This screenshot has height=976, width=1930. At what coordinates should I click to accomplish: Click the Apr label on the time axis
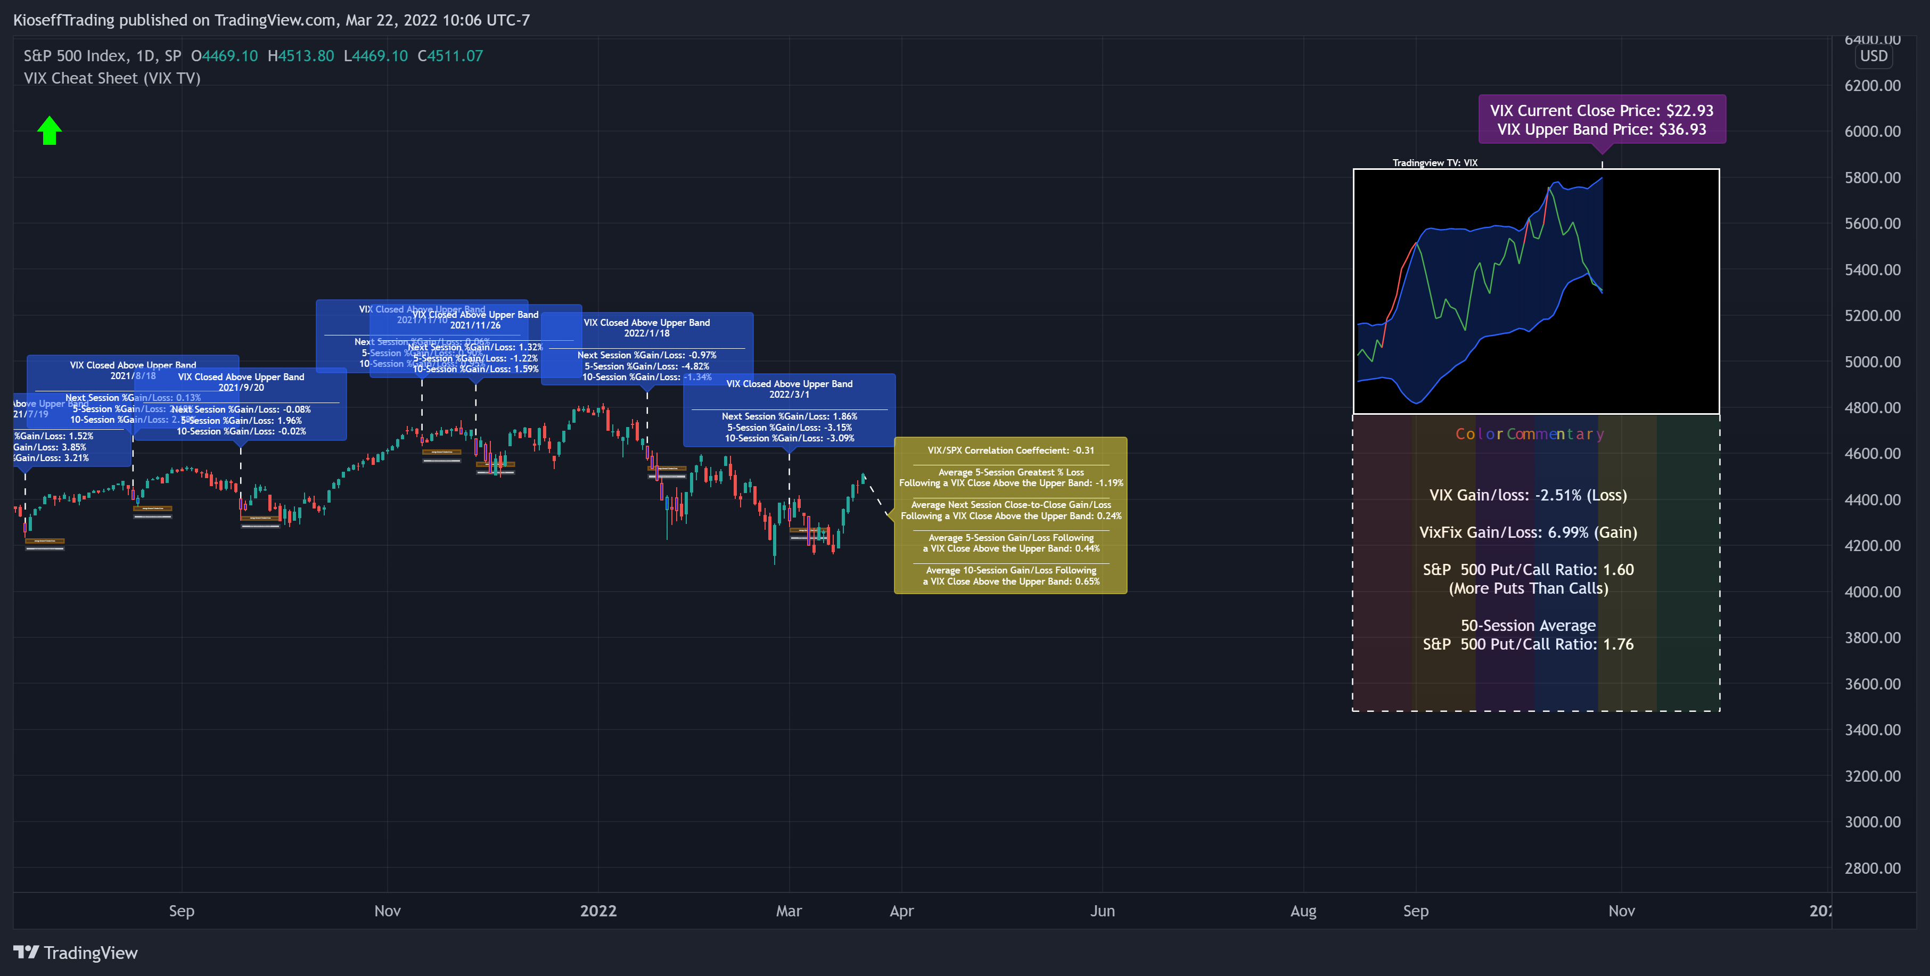pos(901,911)
